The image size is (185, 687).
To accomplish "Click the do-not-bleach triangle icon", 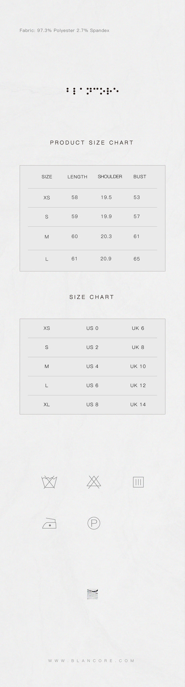I will 94,482.
